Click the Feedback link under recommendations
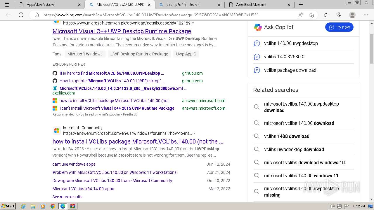 130,114
